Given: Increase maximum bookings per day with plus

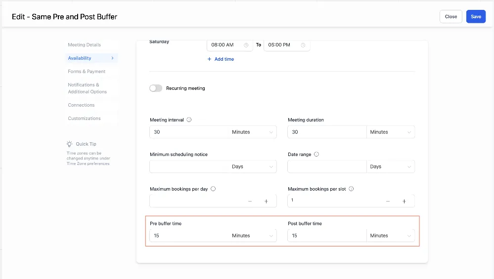Looking at the screenshot, I should pos(266,201).
